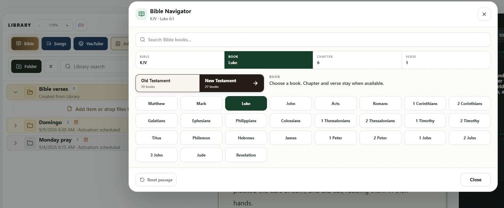Open the YouTube library tab
This screenshot has height=208, width=504.
(91, 44)
